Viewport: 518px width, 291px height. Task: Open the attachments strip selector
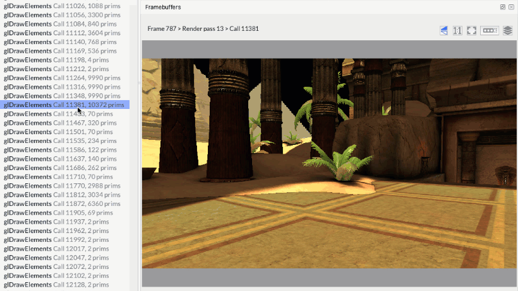tap(490, 31)
